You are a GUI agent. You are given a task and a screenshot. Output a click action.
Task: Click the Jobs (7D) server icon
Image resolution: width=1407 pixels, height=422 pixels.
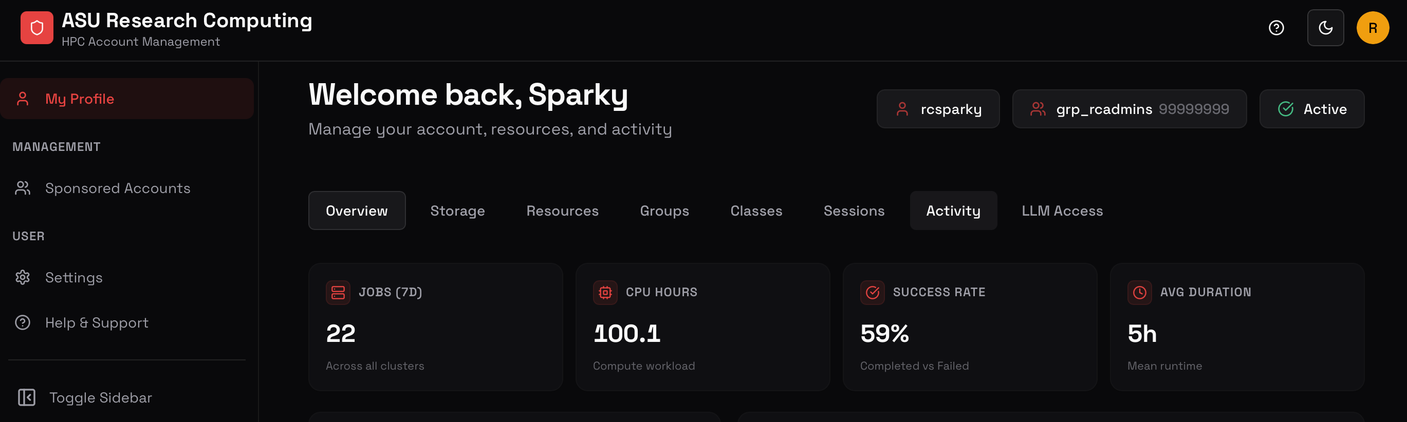338,293
